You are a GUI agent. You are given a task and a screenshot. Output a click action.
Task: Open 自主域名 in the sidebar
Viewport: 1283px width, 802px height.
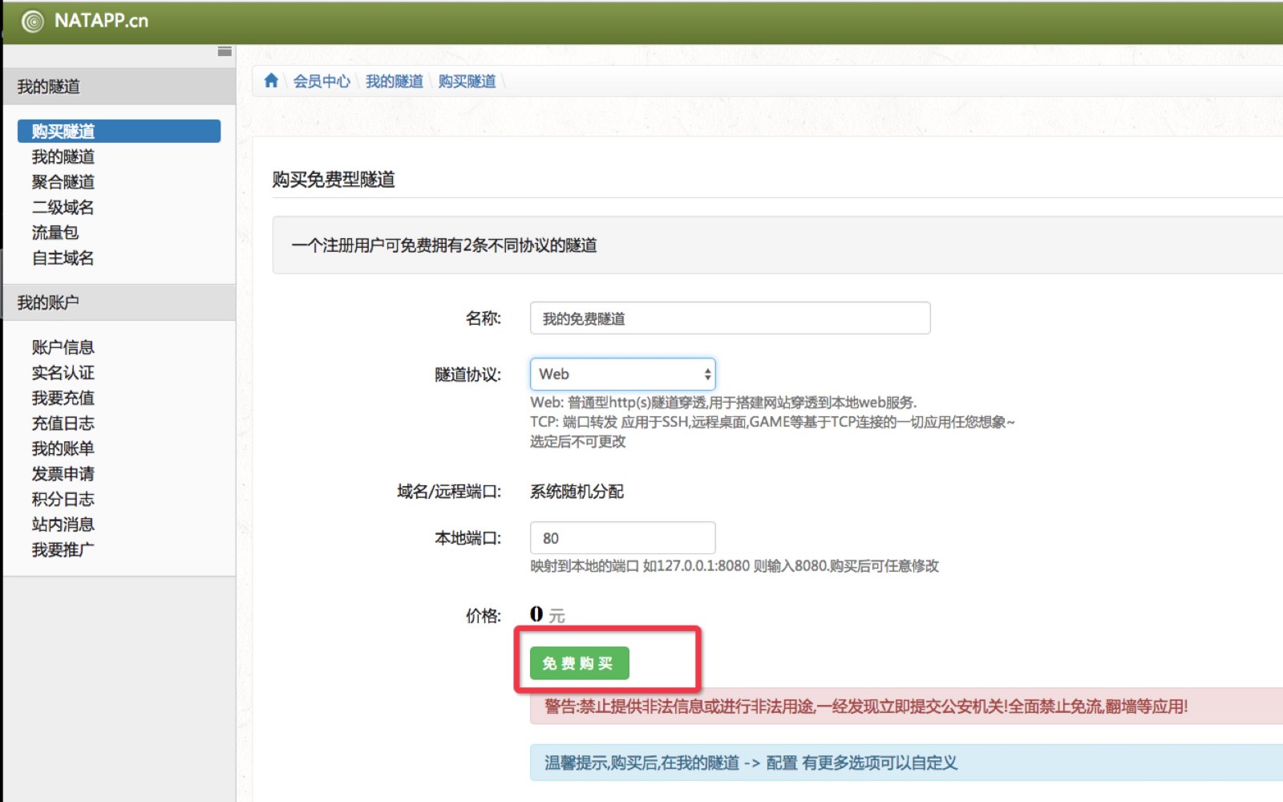tap(63, 257)
